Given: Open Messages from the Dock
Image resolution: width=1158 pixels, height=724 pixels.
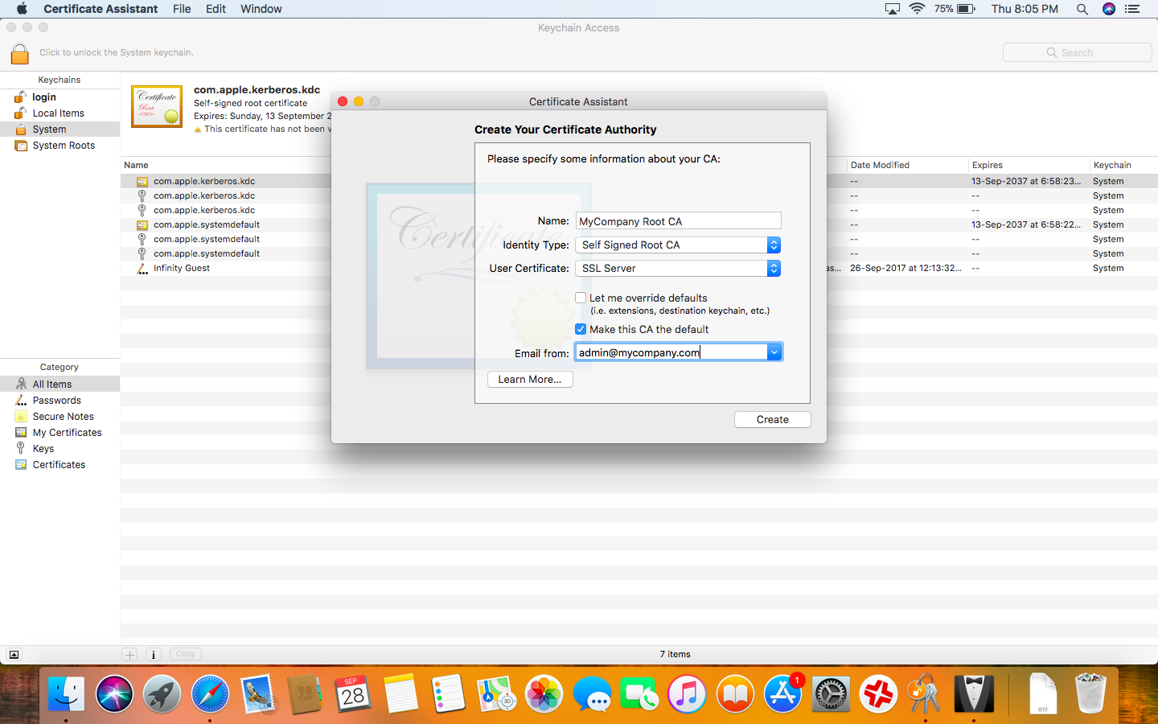Looking at the screenshot, I should pos(593,693).
